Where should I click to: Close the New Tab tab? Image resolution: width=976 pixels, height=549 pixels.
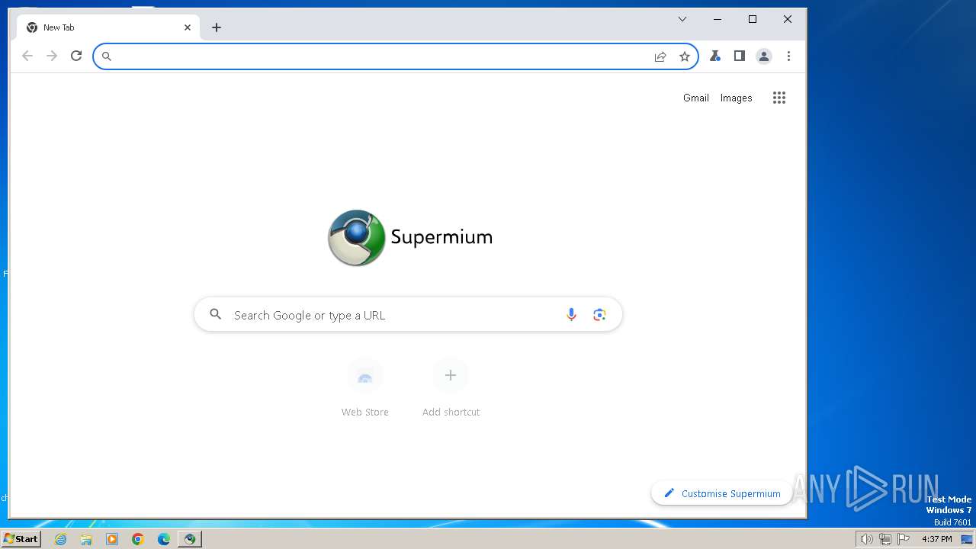click(188, 27)
